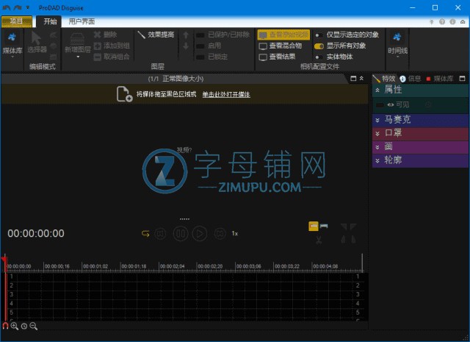This screenshot has height=342, width=470.
Task: Click the 1x playback speed button
Action: (235, 233)
